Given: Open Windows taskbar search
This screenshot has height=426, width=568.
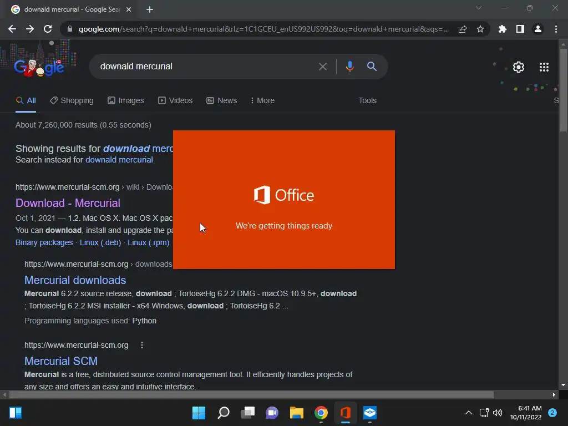Looking at the screenshot, I should pos(224,413).
